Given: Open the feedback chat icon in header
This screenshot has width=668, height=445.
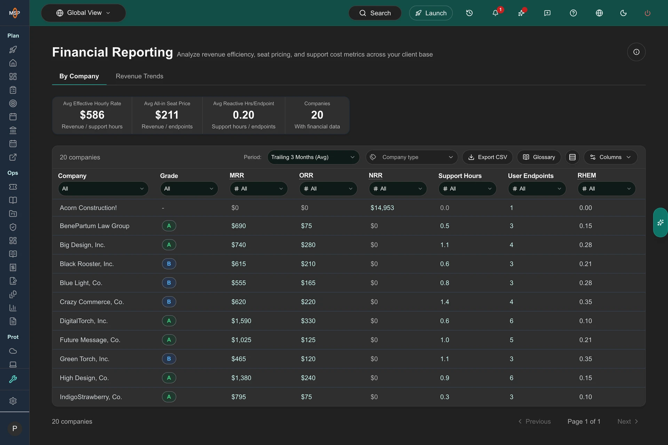Looking at the screenshot, I should (547, 13).
